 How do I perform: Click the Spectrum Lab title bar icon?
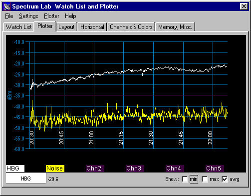tap(7, 6)
